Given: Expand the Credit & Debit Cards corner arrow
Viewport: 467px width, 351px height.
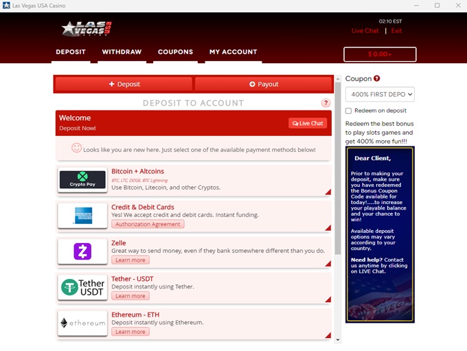Looking at the screenshot, I should tap(328, 227).
